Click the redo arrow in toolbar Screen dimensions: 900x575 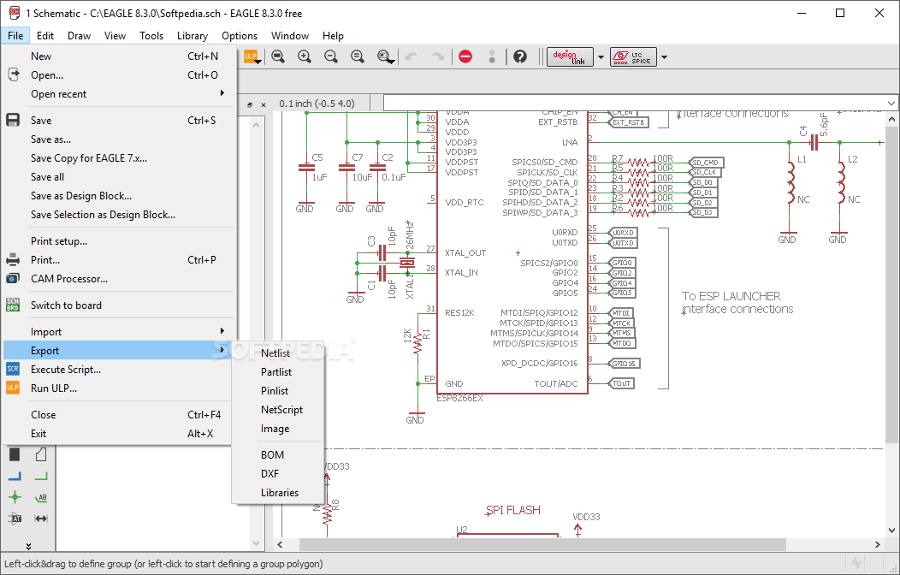click(437, 56)
